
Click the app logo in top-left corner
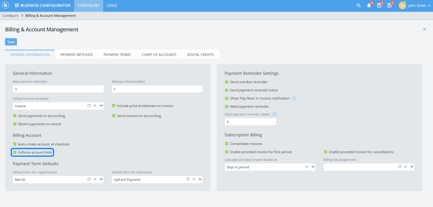click(x=6, y=6)
